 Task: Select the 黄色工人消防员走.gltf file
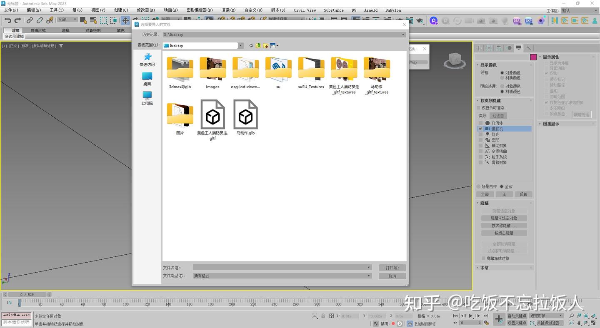tap(212, 120)
